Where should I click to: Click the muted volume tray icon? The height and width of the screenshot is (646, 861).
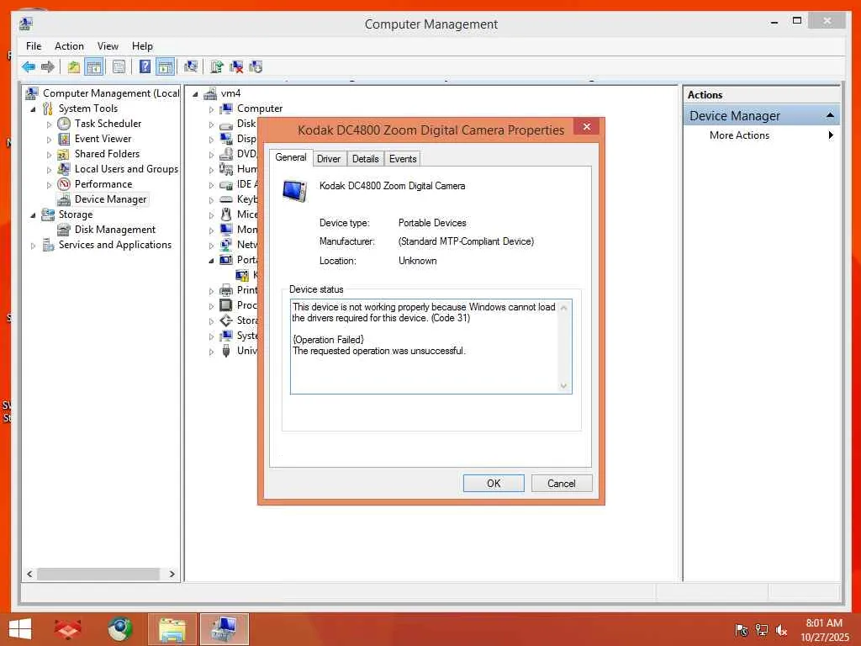[781, 630]
